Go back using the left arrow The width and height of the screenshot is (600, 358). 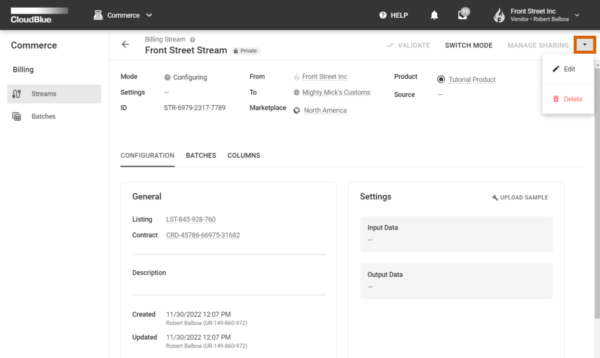pyautogui.click(x=125, y=44)
